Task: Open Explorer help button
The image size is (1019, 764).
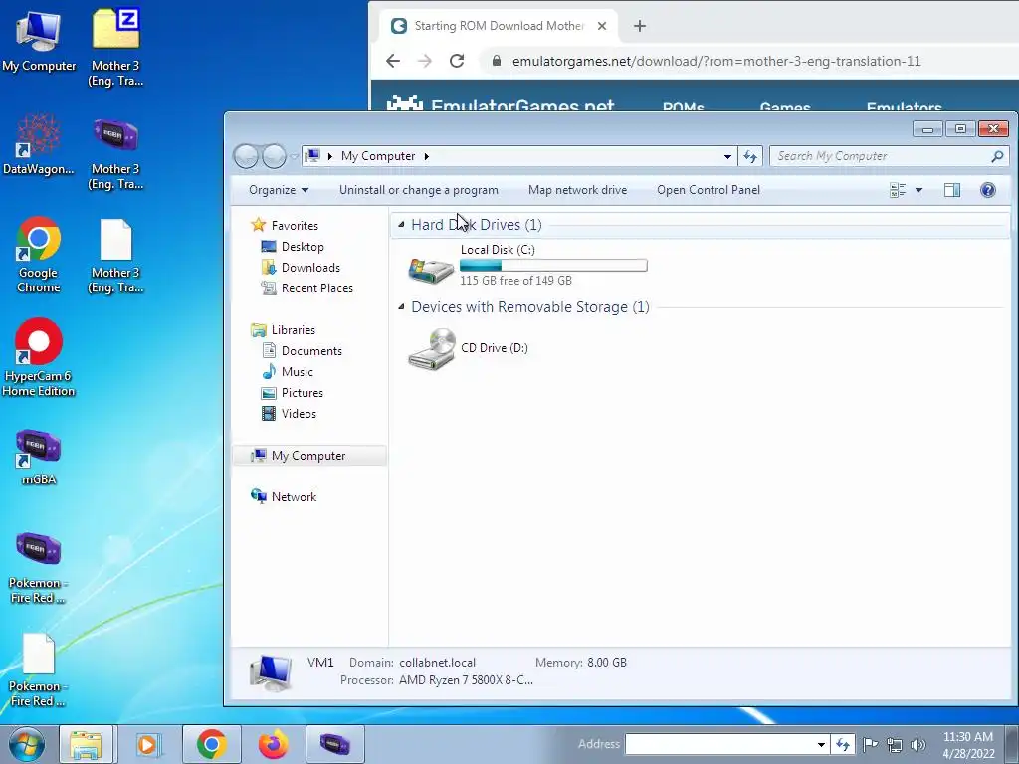Action: pos(988,190)
